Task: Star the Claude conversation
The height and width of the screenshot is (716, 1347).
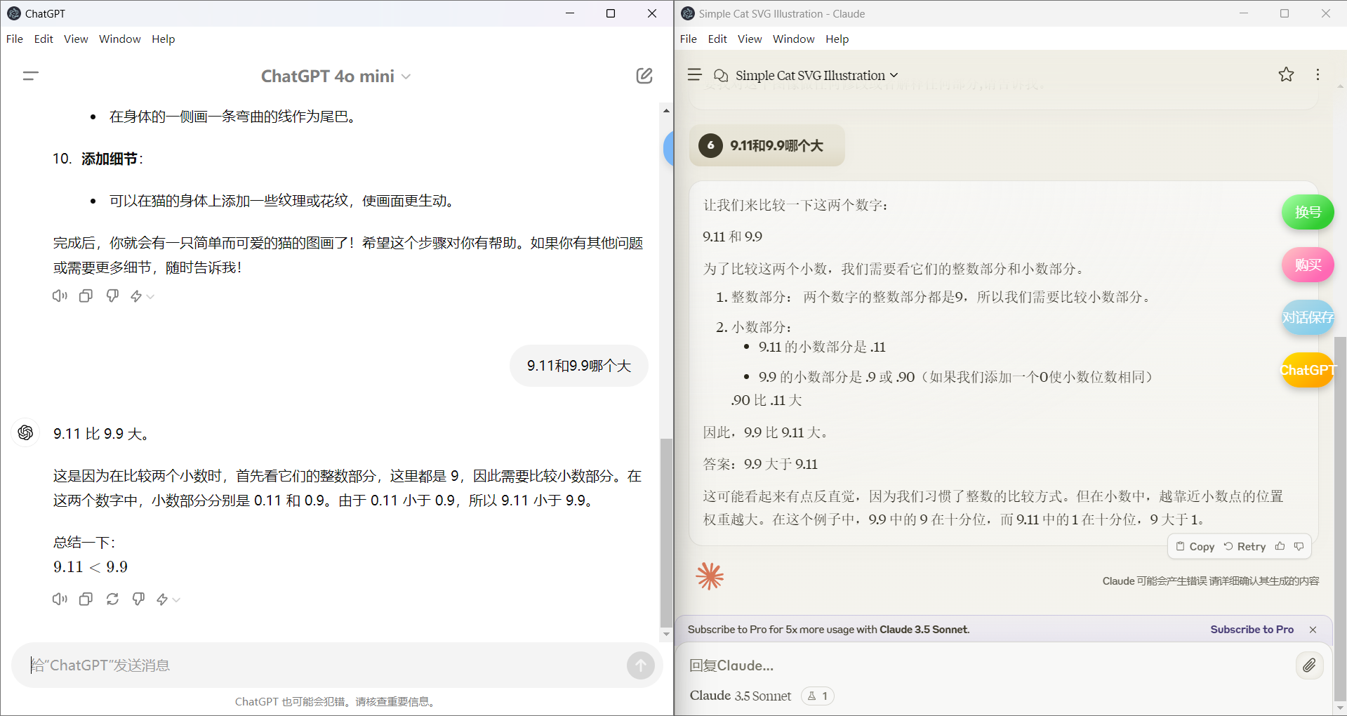Action: click(x=1286, y=74)
